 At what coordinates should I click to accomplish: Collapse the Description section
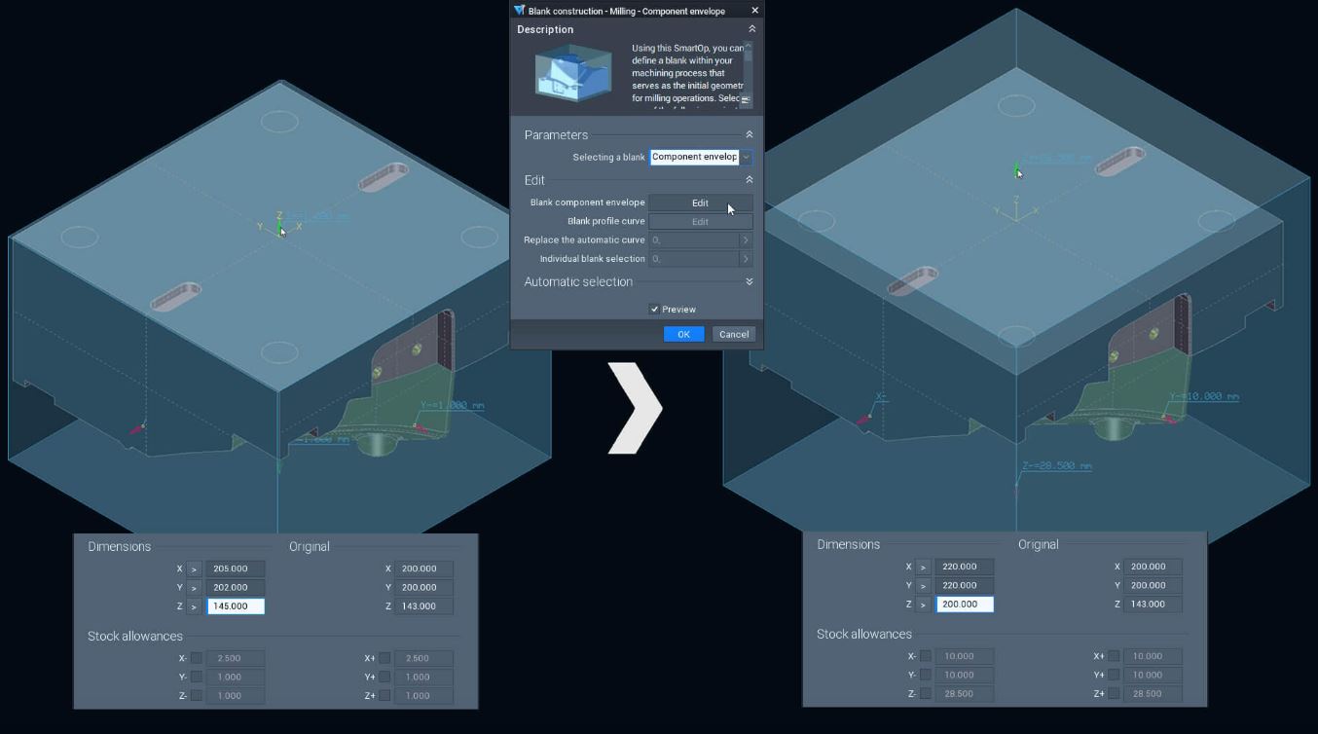(751, 29)
